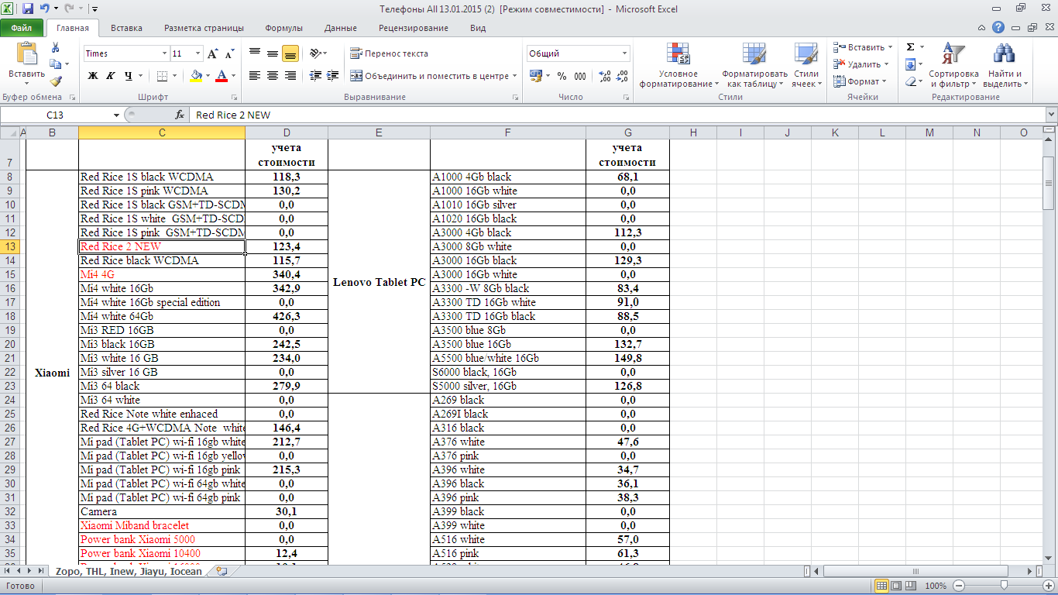
Task: Align text to middle of cell
Action: [273, 53]
